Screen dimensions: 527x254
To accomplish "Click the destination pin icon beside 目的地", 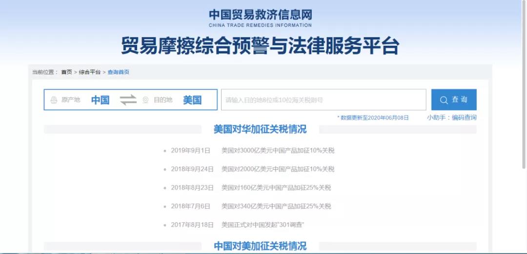I will click(145, 100).
